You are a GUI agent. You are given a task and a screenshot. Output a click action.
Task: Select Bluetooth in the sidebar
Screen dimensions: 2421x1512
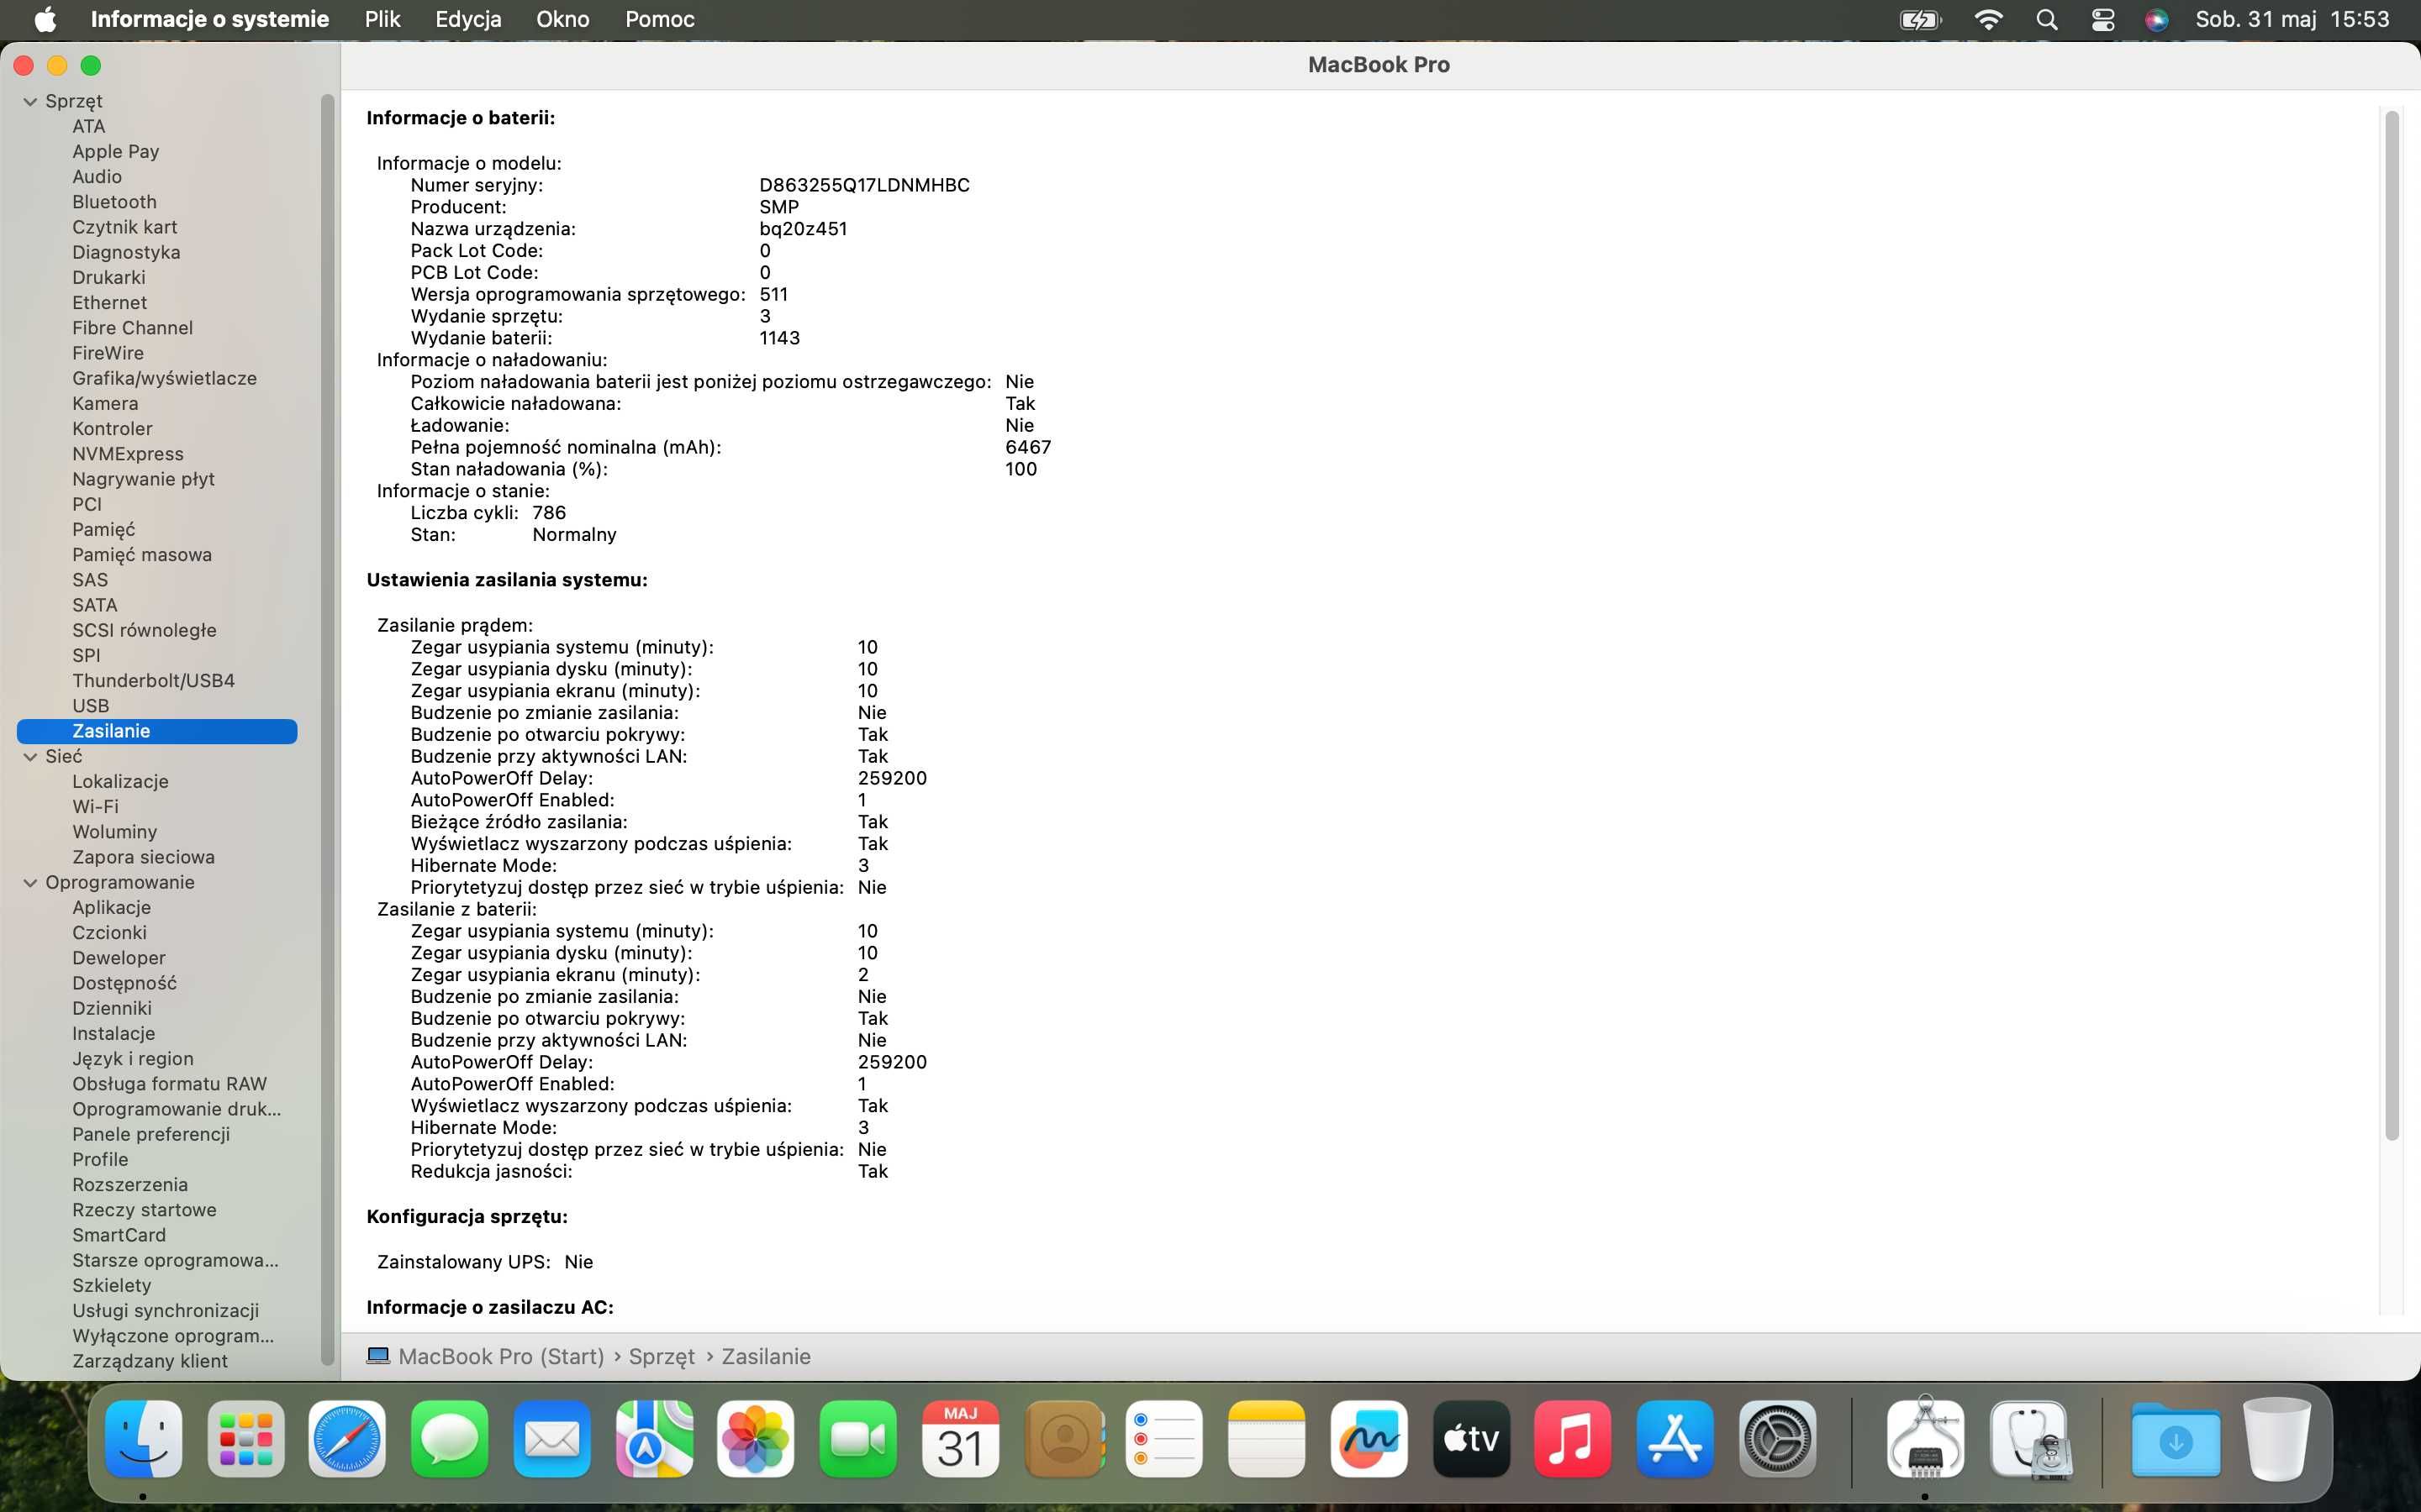pos(114,202)
